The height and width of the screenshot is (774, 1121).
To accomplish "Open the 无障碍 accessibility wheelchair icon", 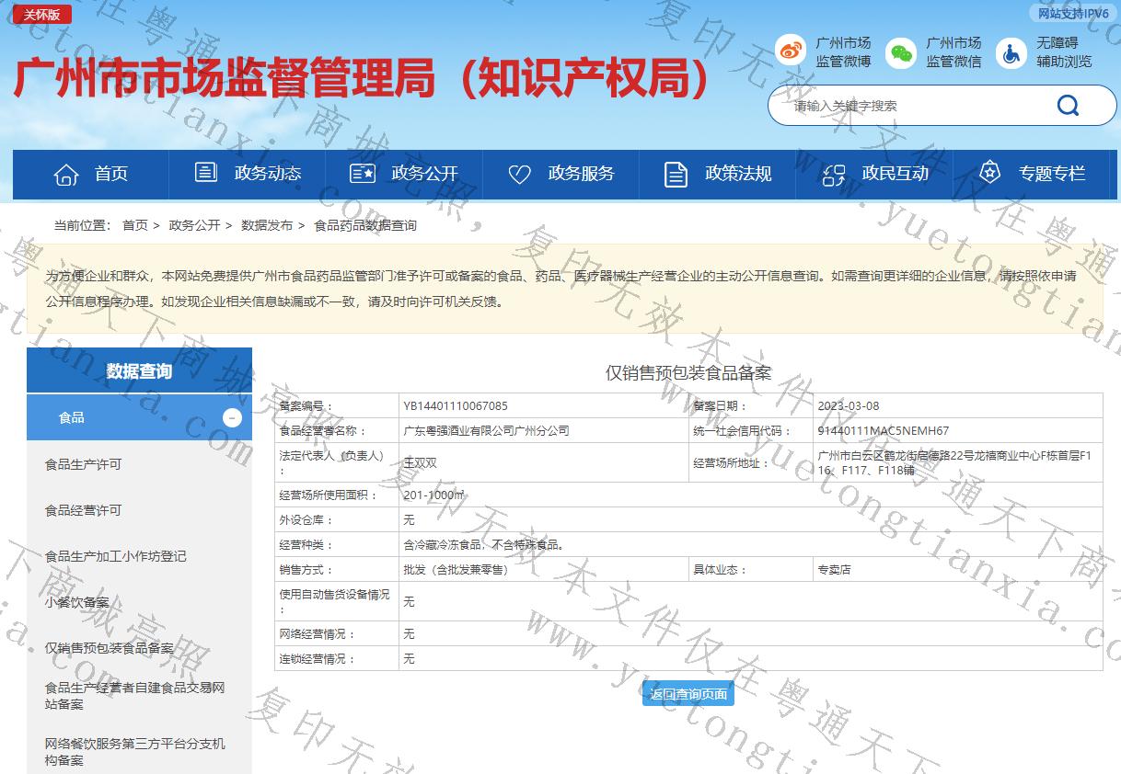I will click(x=1011, y=52).
